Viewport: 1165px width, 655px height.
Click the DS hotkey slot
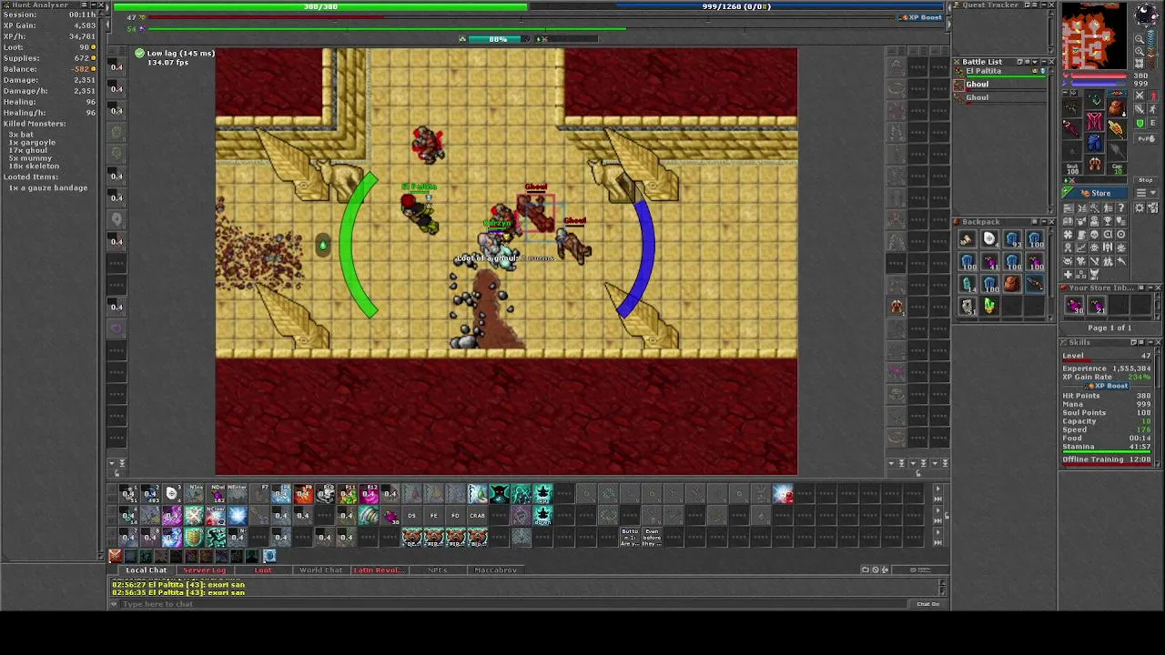(411, 516)
